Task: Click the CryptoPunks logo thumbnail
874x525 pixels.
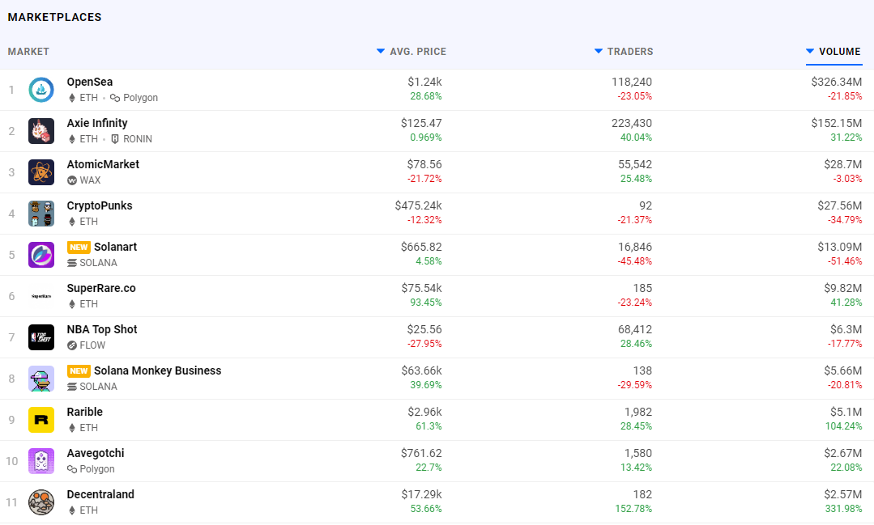Action: [41, 214]
